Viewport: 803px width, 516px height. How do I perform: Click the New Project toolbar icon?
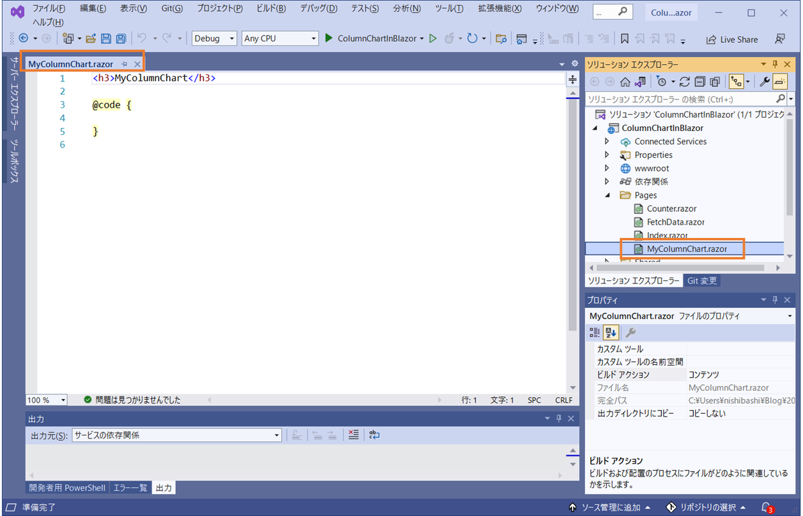click(x=67, y=39)
